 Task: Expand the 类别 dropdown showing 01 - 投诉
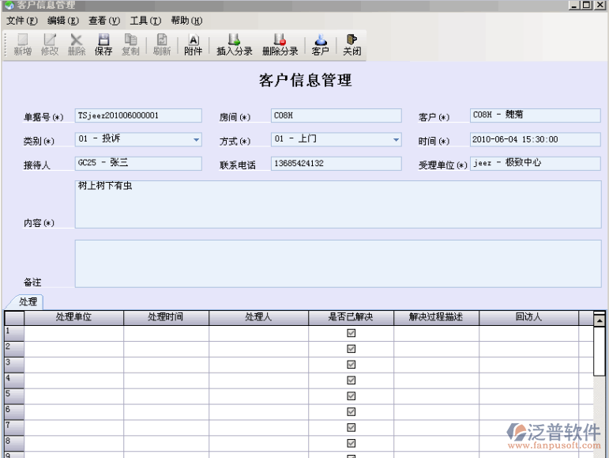[197, 140]
